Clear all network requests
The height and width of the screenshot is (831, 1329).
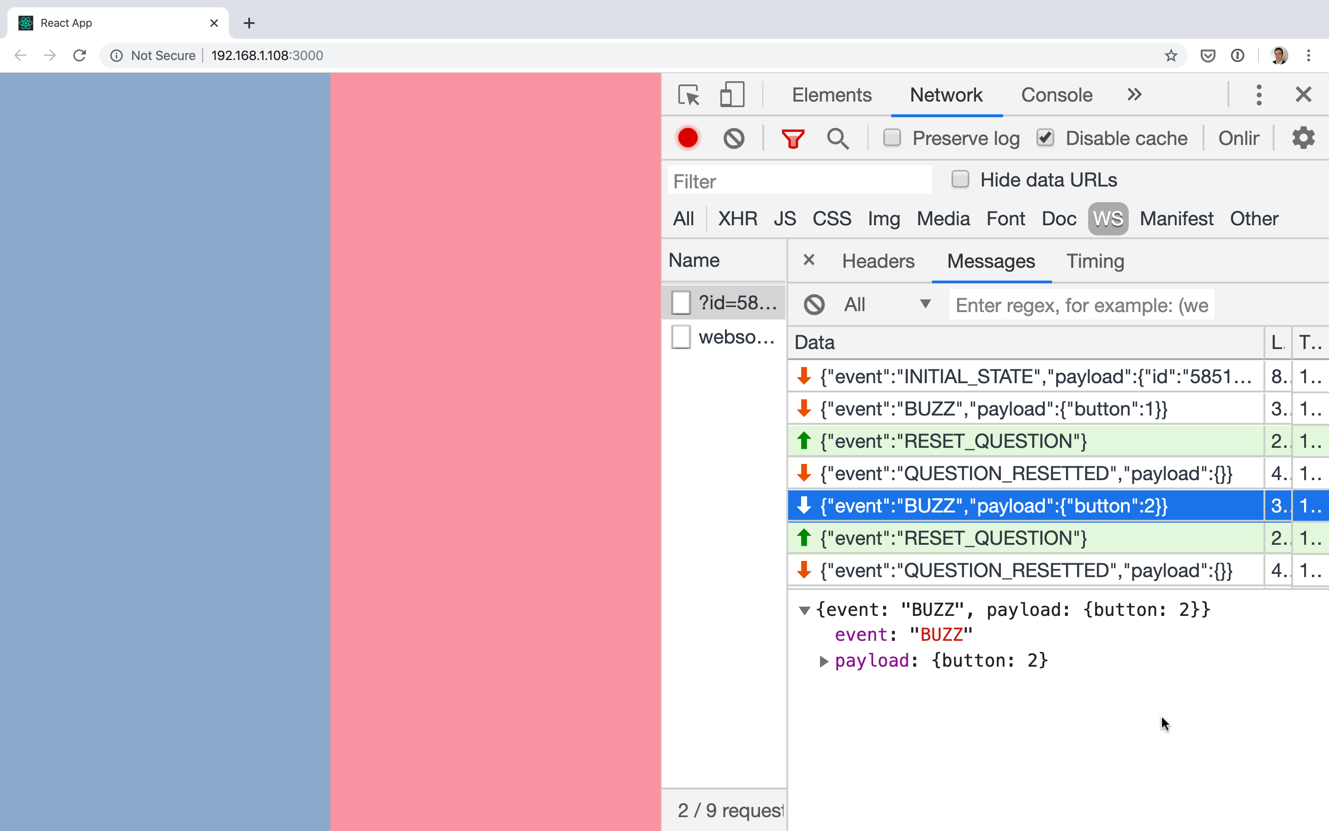pyautogui.click(x=734, y=138)
